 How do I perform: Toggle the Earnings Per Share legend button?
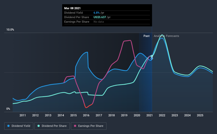[x=89, y=126]
